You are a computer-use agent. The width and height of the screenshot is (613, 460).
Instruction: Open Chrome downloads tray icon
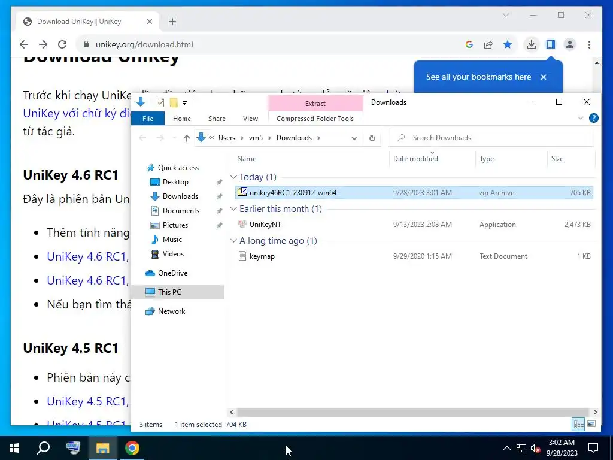532,44
